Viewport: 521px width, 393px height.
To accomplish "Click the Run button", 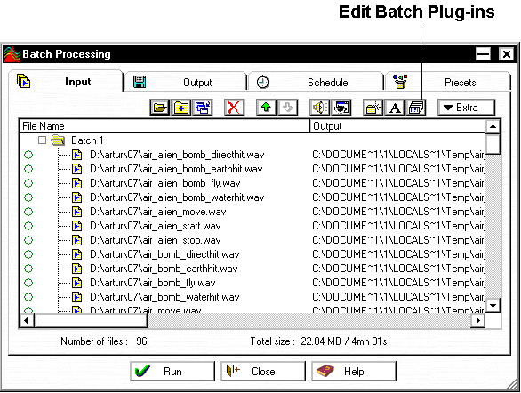I will [172, 371].
